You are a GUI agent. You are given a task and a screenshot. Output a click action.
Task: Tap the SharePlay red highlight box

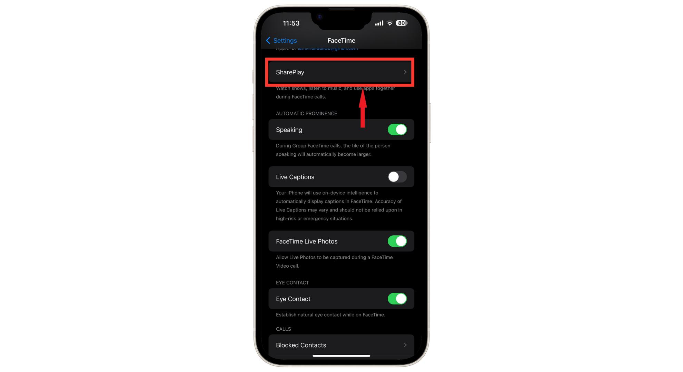[341, 72]
